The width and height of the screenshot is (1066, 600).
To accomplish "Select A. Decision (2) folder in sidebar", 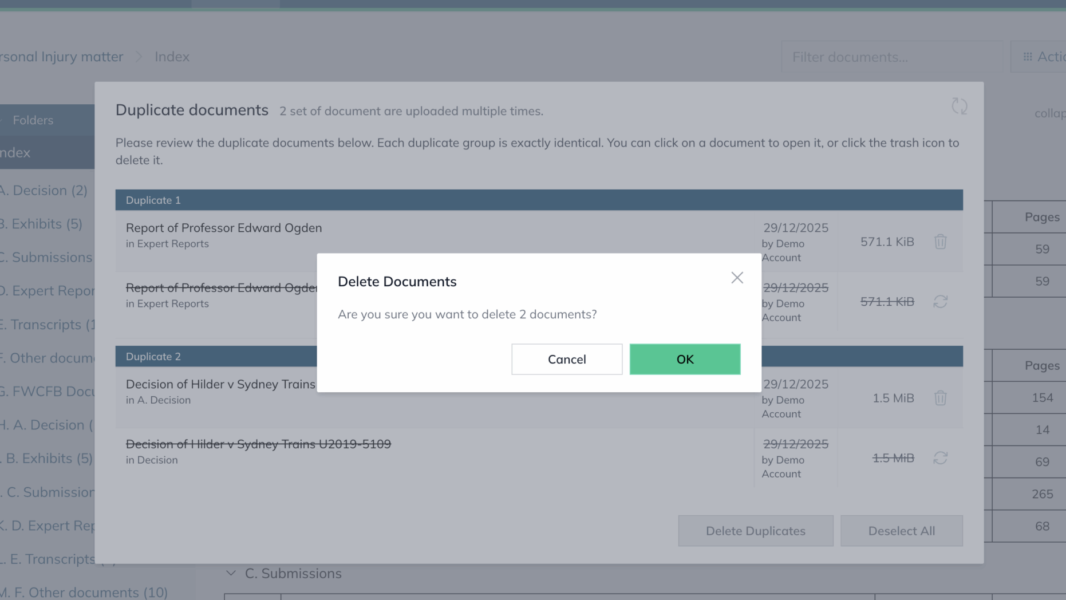I will coord(44,190).
